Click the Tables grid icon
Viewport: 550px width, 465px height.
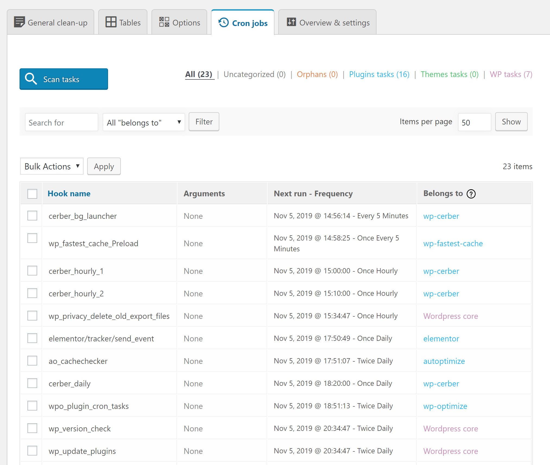pyautogui.click(x=111, y=22)
